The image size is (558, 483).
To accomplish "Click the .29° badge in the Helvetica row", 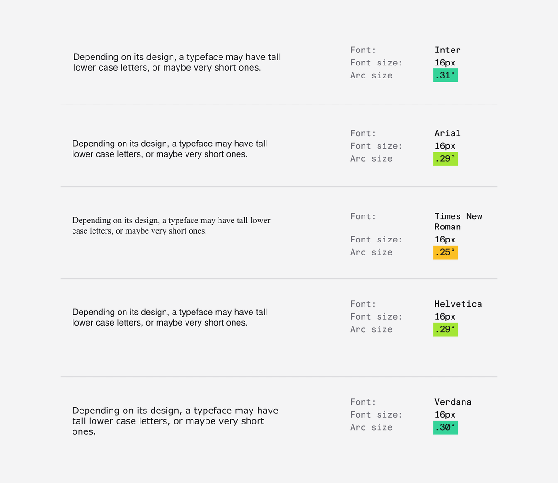I will (x=445, y=329).
